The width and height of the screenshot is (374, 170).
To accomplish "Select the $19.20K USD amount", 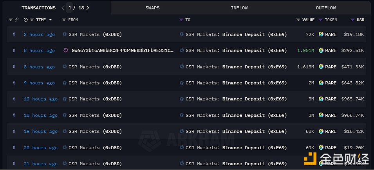I will [354, 148].
